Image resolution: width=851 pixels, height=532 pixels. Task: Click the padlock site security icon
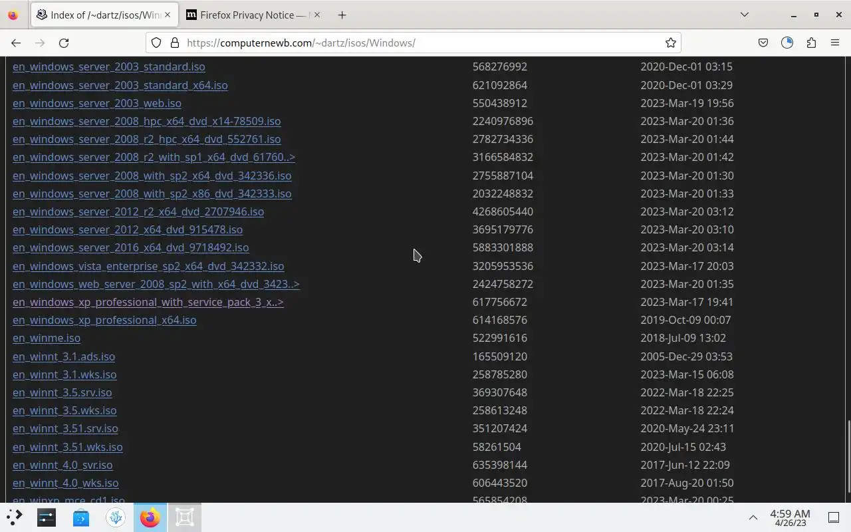[175, 43]
